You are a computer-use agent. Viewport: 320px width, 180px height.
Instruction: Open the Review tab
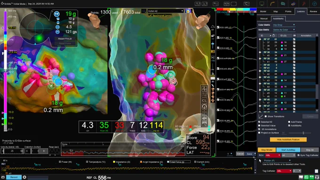click(313, 11)
